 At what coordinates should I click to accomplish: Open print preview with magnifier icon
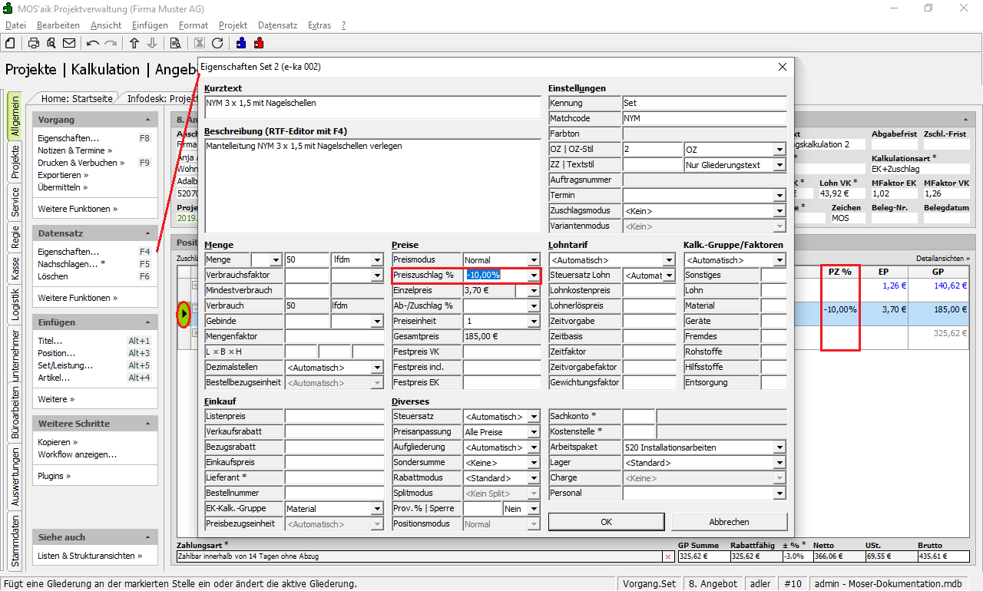click(51, 43)
